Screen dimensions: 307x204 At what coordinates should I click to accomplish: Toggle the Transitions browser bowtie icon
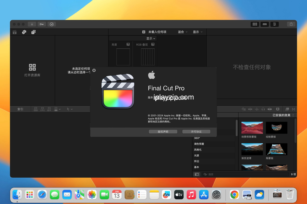[293, 109]
